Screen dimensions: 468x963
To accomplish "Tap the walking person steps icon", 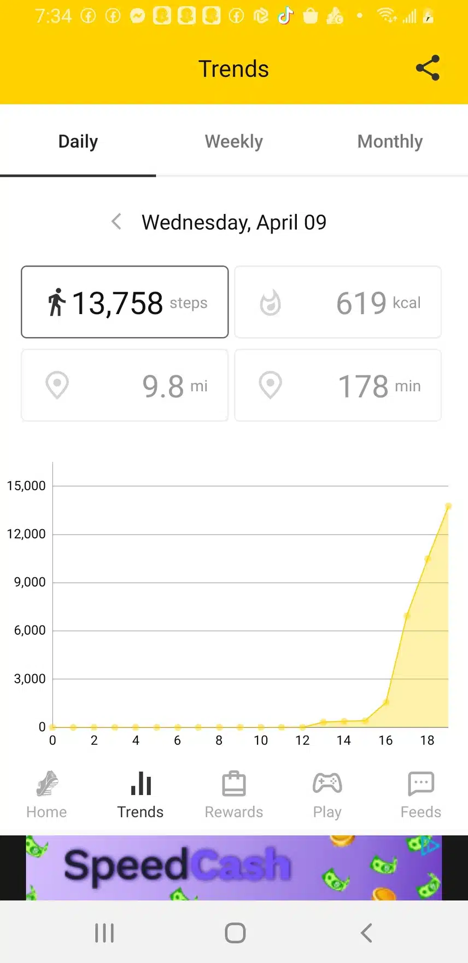I will [x=56, y=303].
